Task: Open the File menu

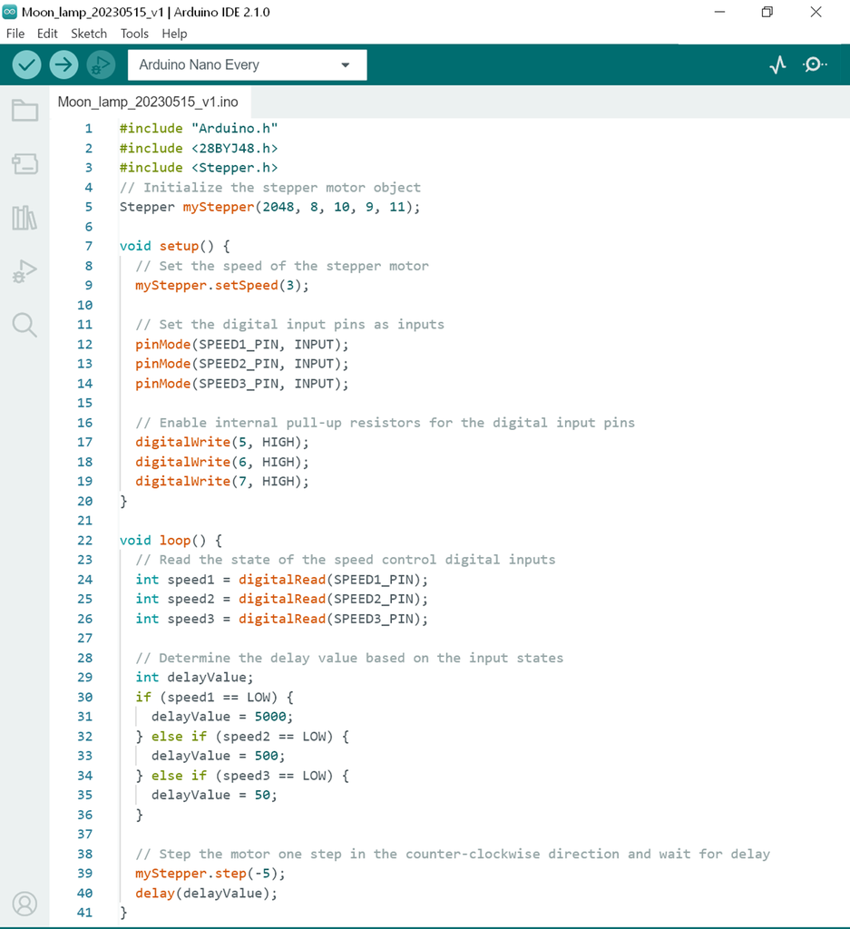Action: pos(15,34)
